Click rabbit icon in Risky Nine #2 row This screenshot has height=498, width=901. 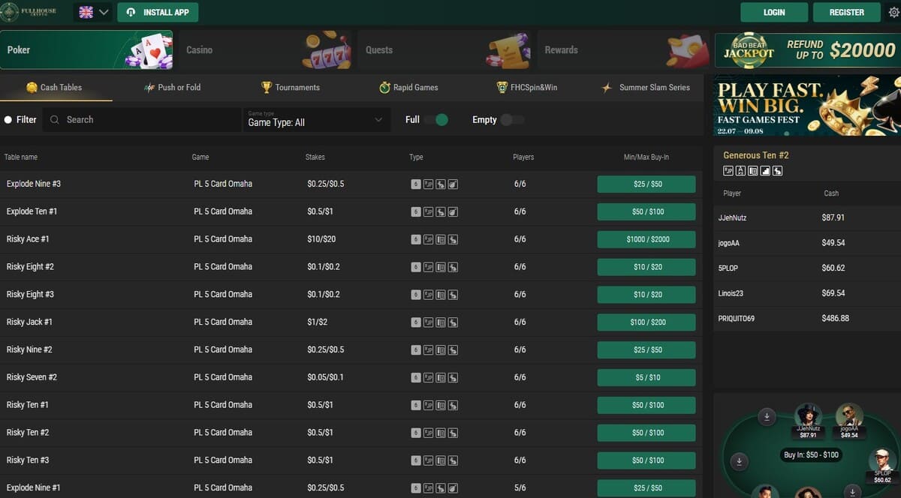pyautogui.click(x=453, y=350)
